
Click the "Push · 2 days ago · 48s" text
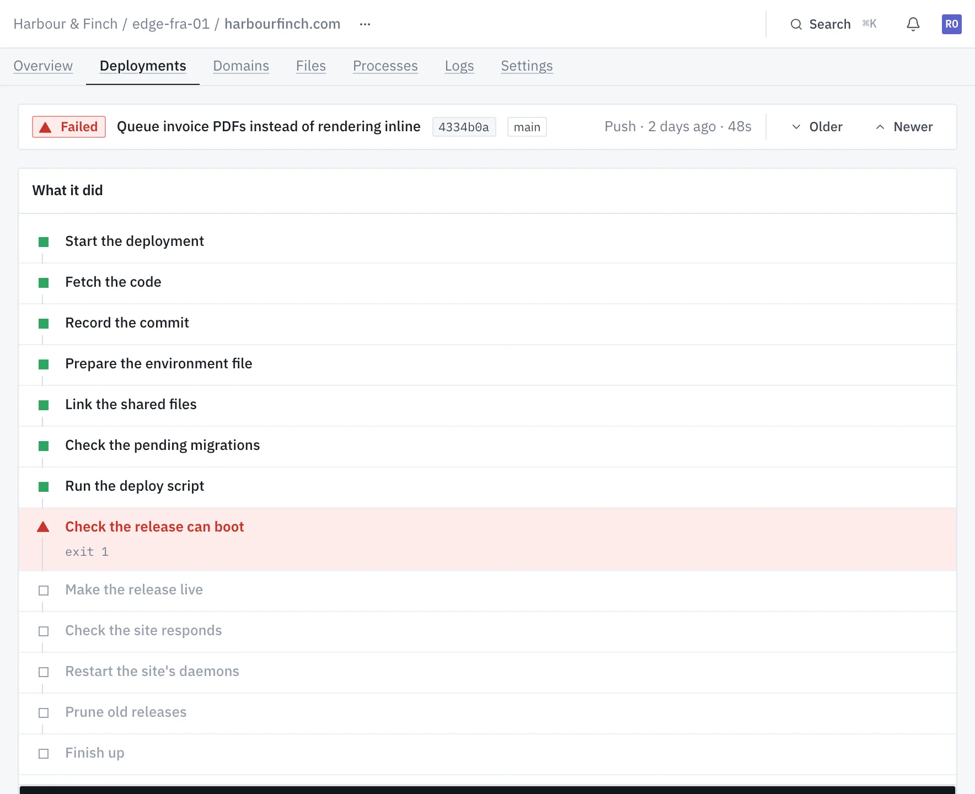click(x=678, y=127)
